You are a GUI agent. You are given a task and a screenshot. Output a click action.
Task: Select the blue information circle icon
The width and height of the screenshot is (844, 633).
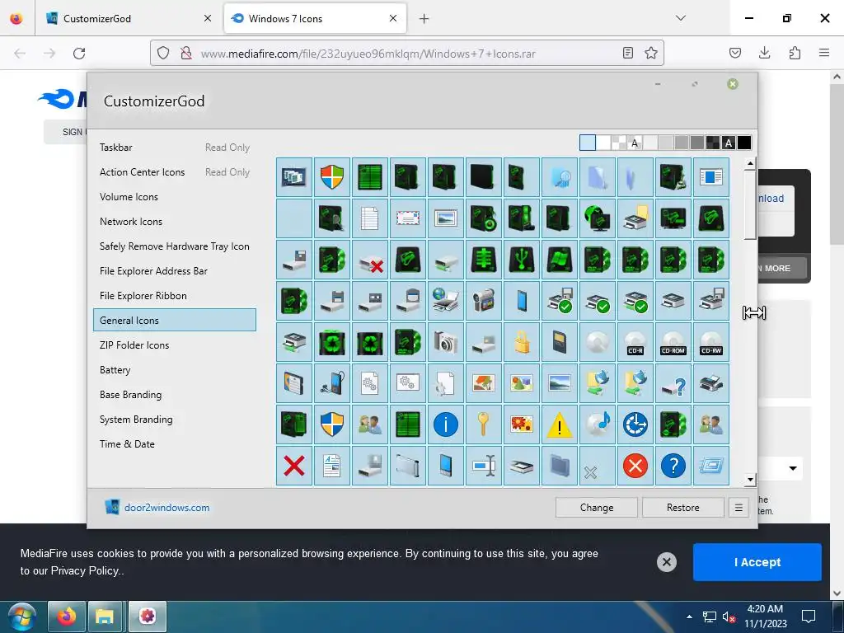(446, 424)
